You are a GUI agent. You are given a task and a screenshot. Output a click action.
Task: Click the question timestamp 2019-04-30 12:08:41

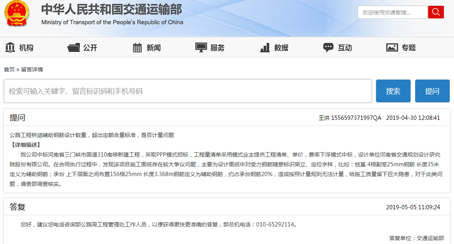click(x=413, y=118)
